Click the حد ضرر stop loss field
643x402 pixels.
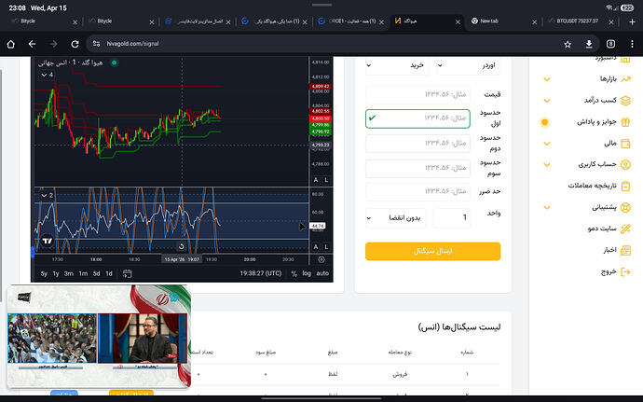pos(417,191)
